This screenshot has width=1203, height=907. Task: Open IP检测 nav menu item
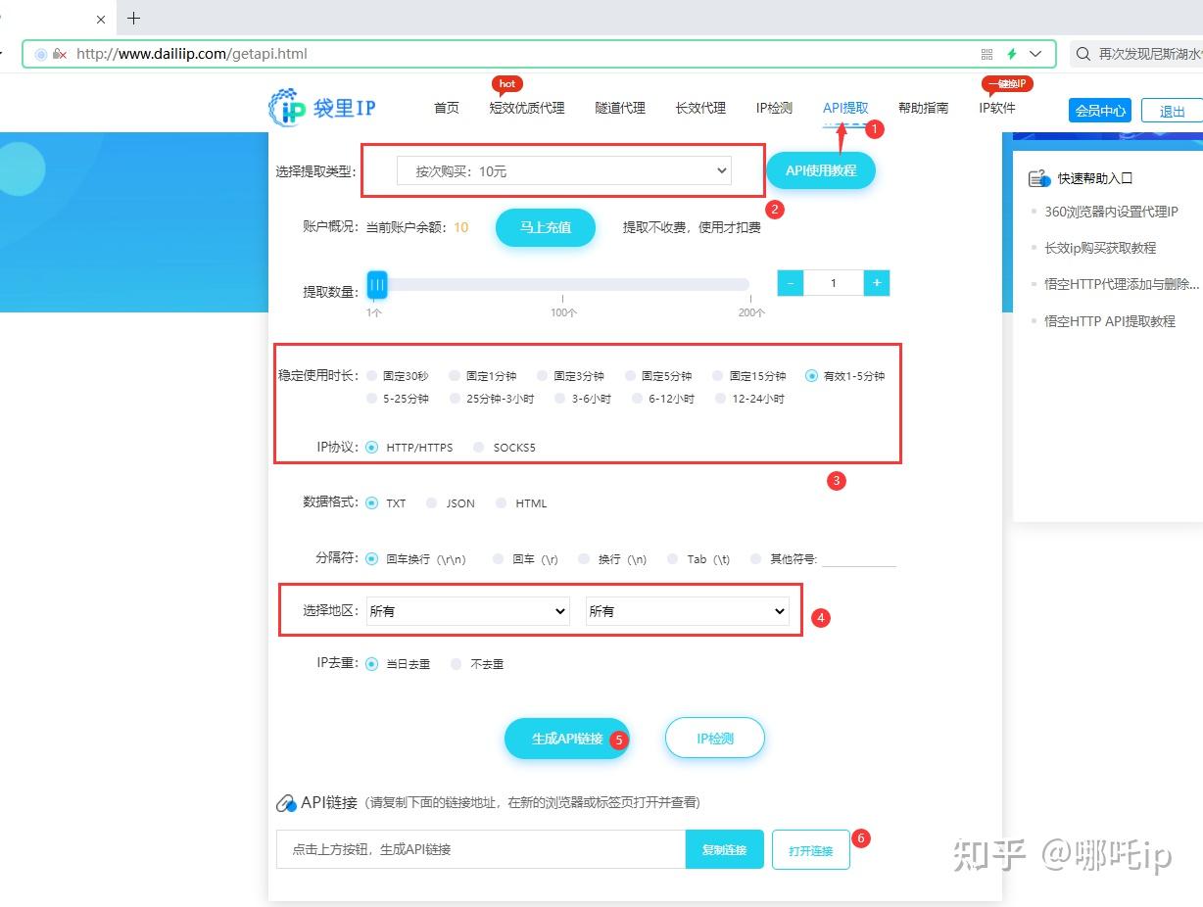pos(774,108)
